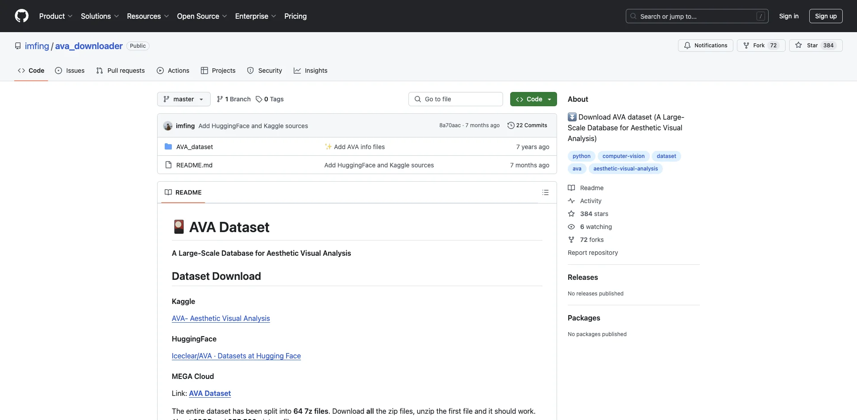857x420 pixels.
Task: Open the README.md file
Action: click(194, 165)
